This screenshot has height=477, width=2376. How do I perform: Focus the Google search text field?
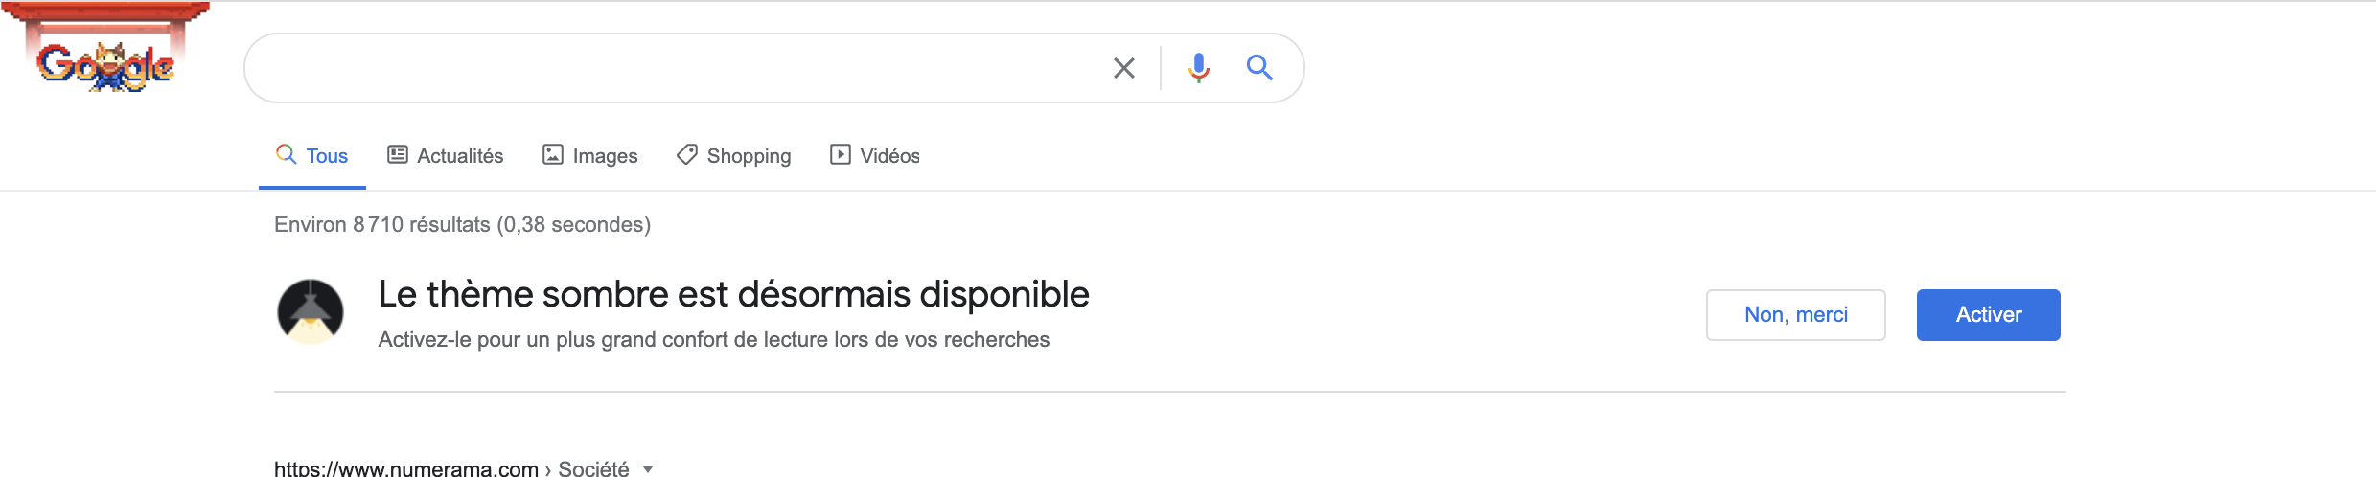(x=671, y=68)
